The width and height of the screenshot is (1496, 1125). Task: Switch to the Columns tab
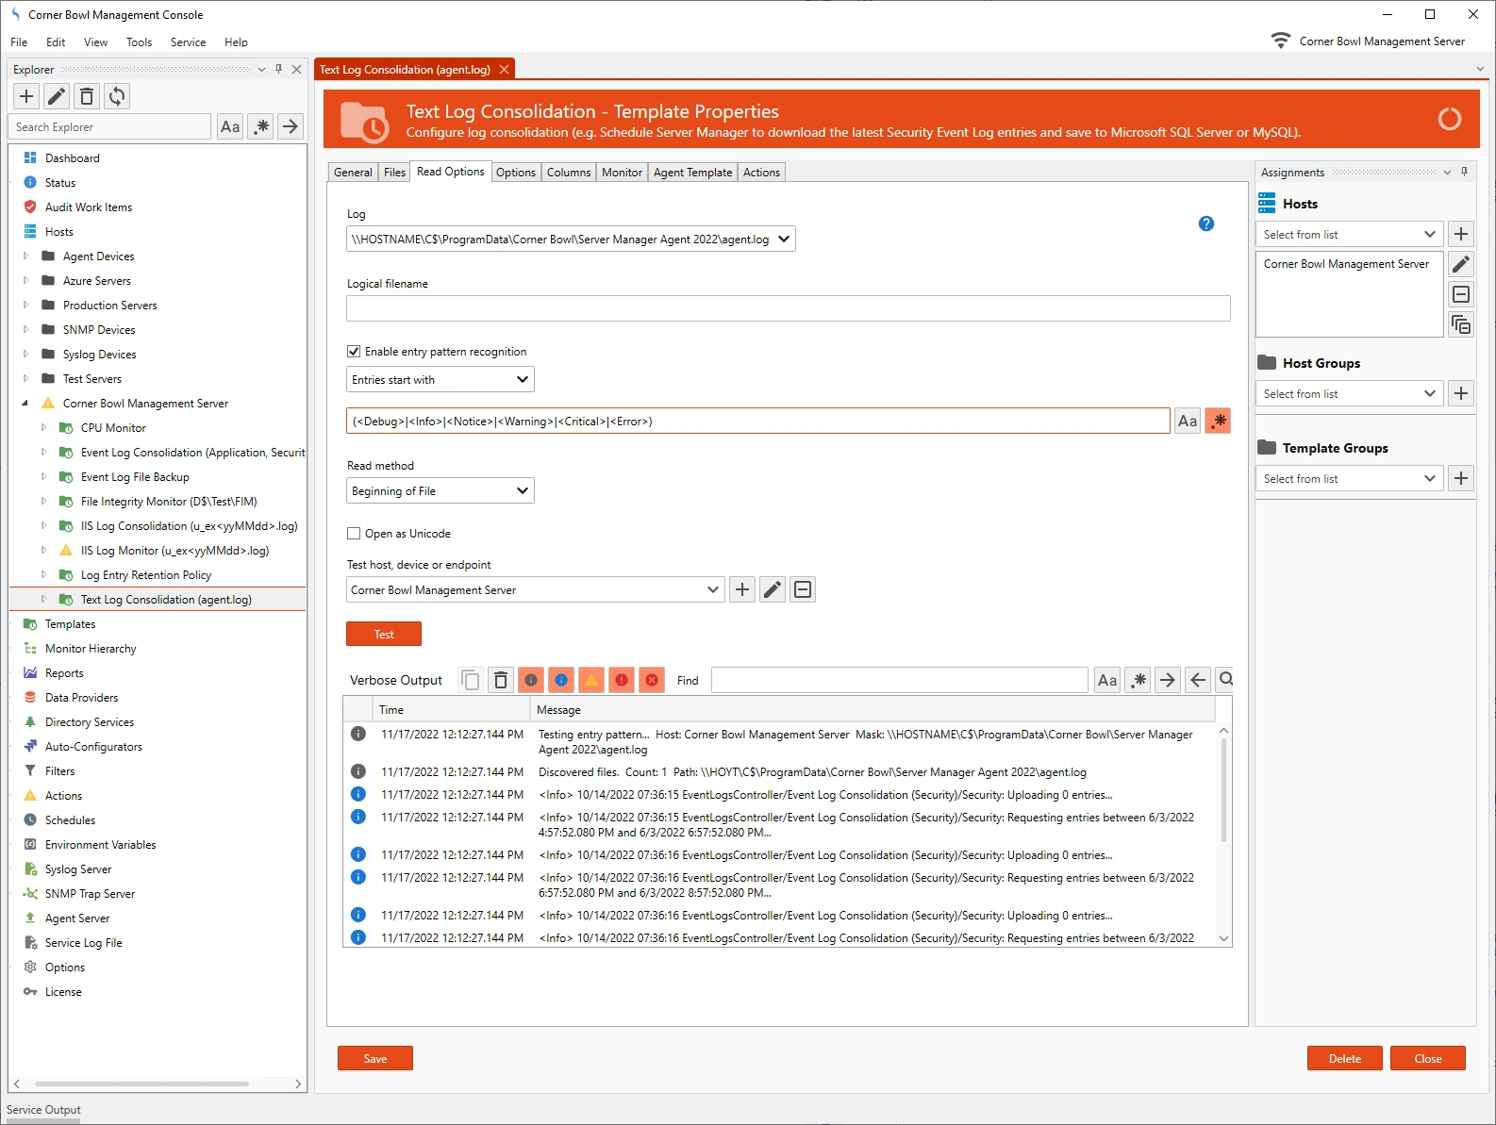pos(568,173)
